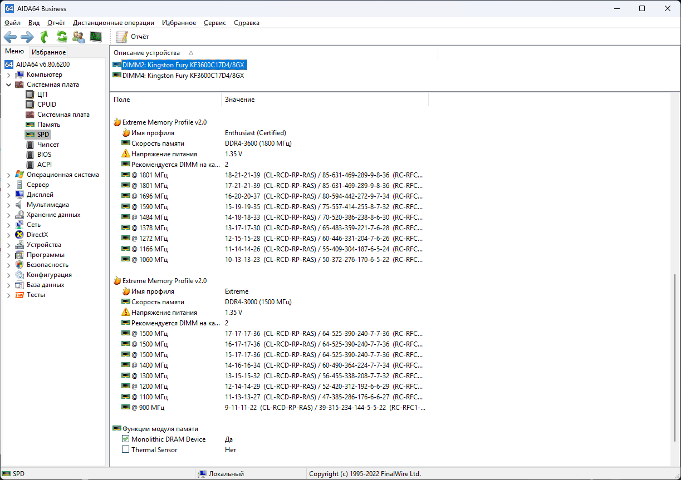Expand the Устройства tree node
The width and height of the screenshot is (681, 480).
8,245
